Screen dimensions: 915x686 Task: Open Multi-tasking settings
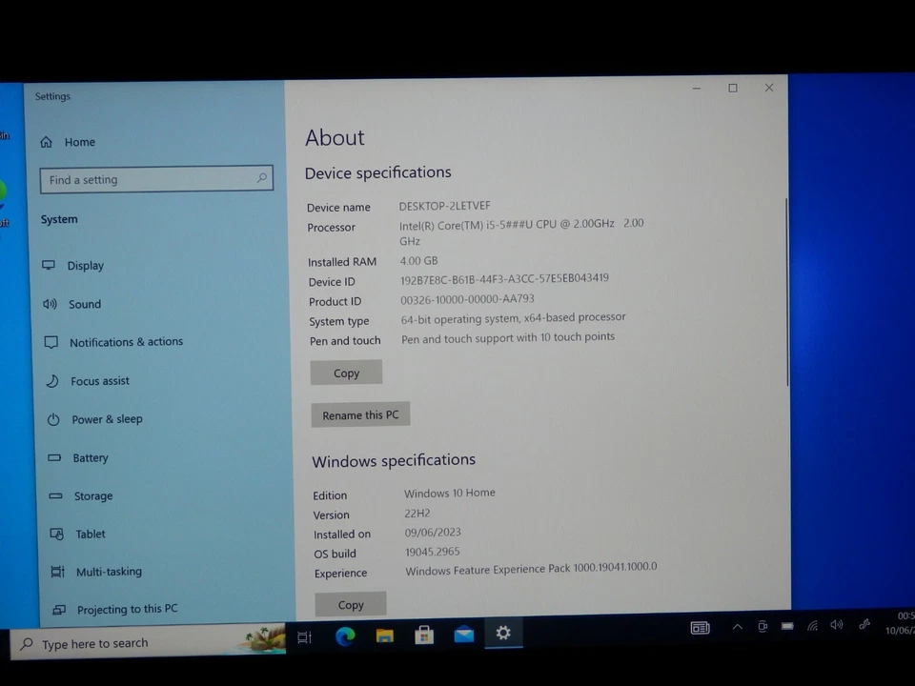109,571
